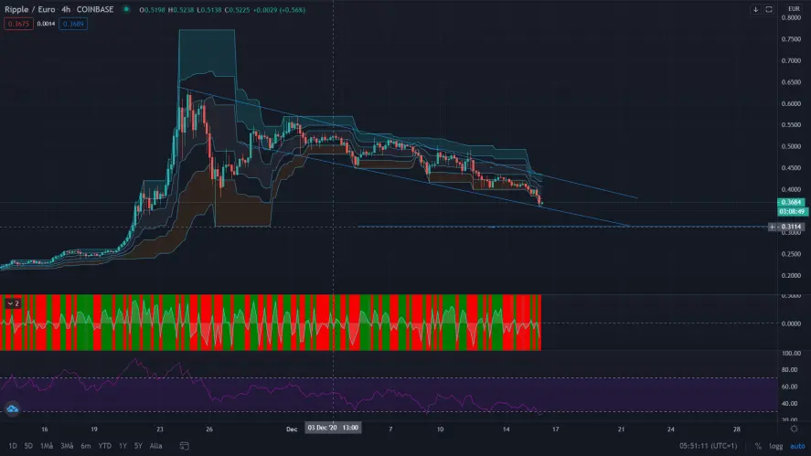Image resolution: width=811 pixels, height=456 pixels.
Task: Click the countdown label 03:08:49
Action: 793,211
